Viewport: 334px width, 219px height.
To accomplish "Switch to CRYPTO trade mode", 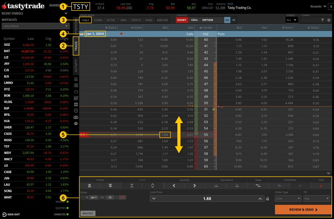I will click(136, 20).
